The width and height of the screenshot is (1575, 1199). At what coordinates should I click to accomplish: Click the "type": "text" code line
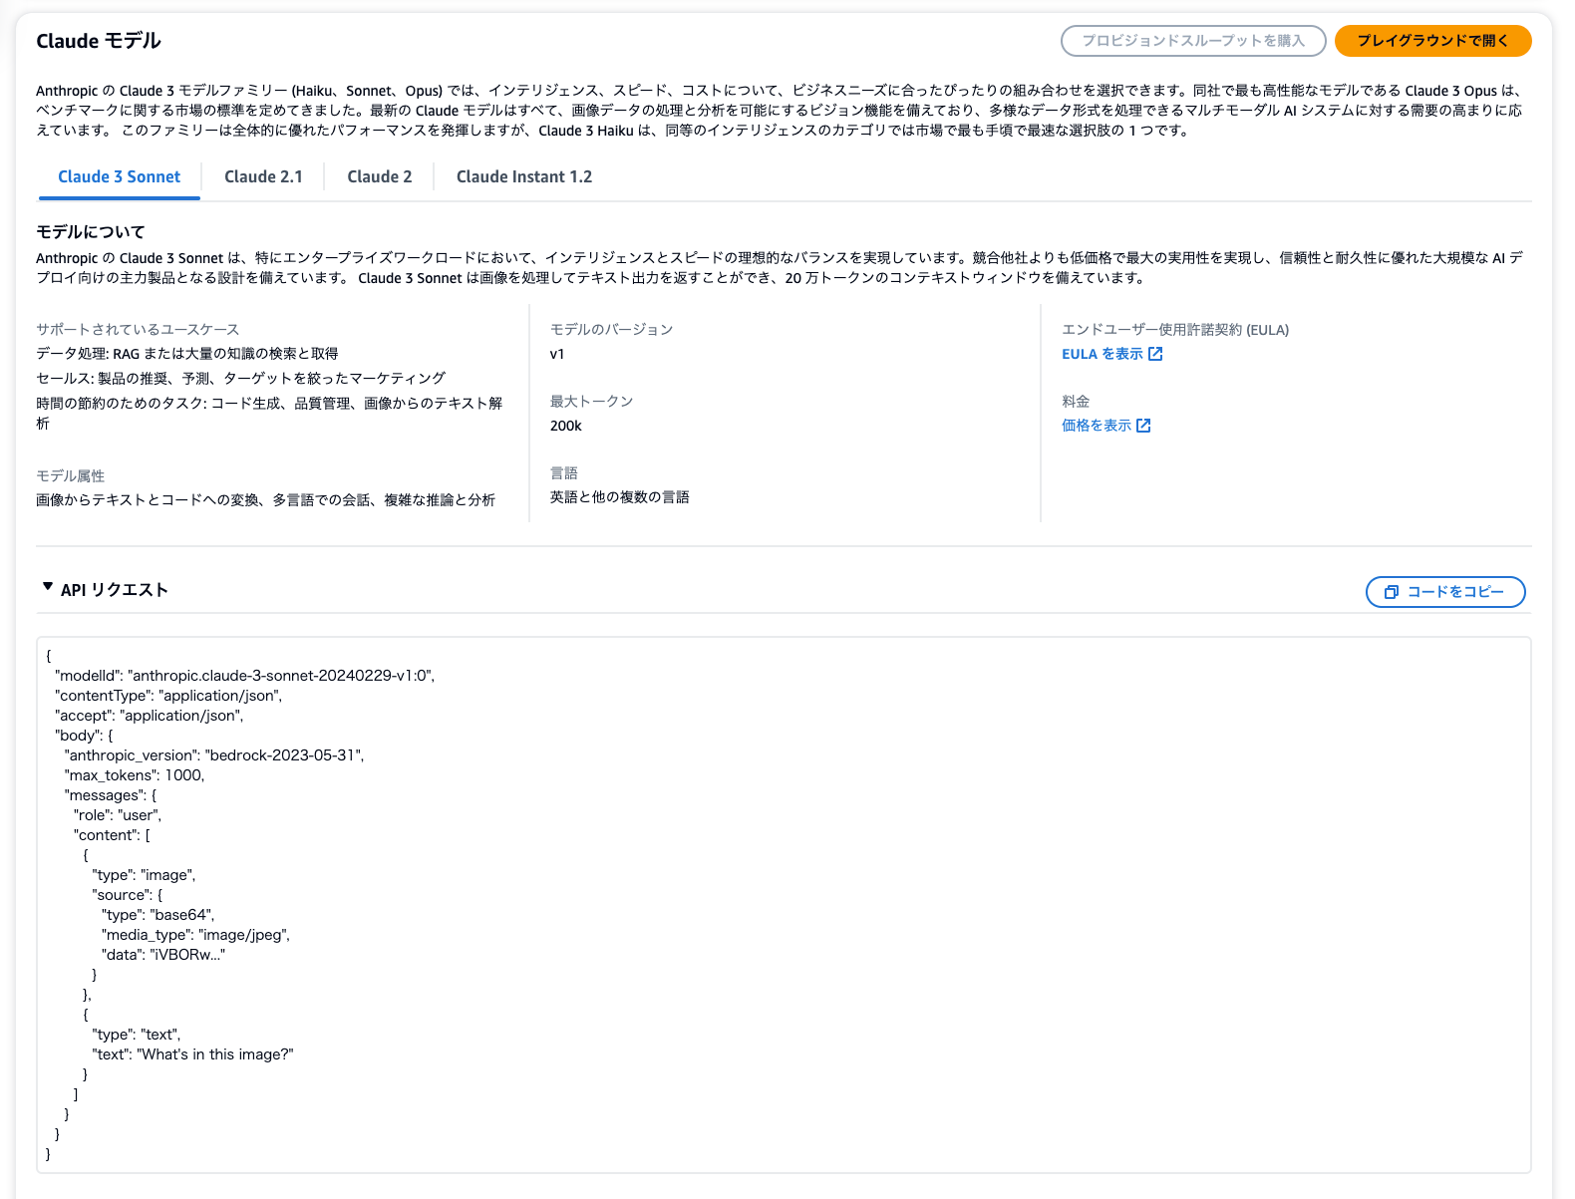(x=137, y=1035)
